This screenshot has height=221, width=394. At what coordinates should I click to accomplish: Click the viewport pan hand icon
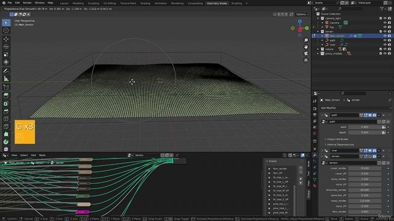(x=306, y=47)
